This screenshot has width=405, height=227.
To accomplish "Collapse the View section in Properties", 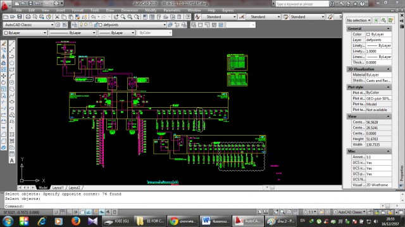I will click(388, 117).
